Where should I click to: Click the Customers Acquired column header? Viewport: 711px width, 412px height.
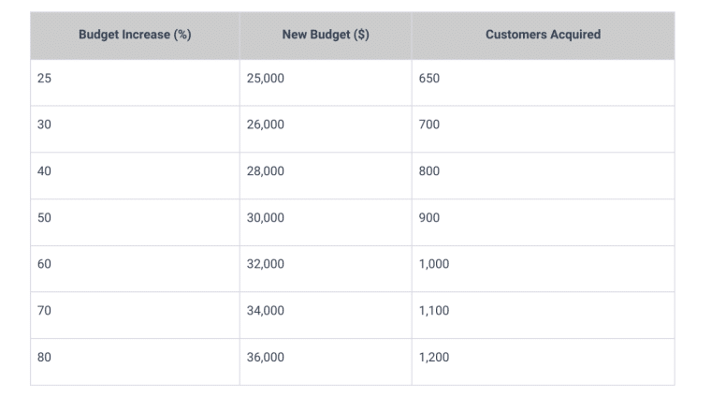[x=544, y=36]
